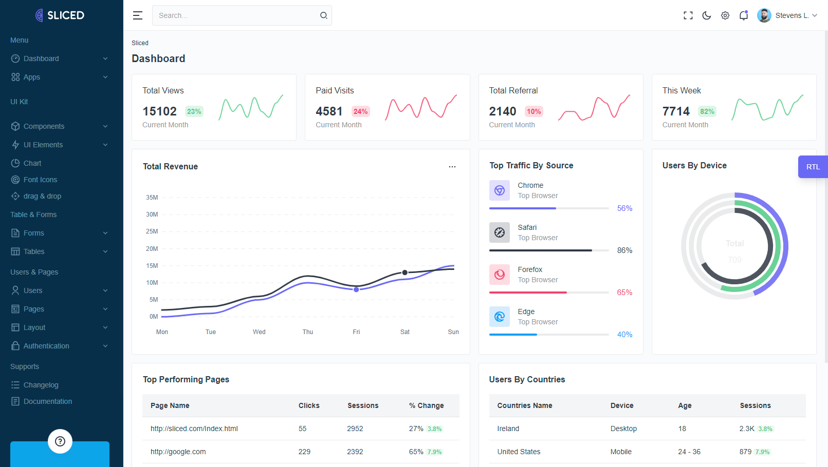
Task: Open the http://google.com page link
Action: [x=178, y=452]
